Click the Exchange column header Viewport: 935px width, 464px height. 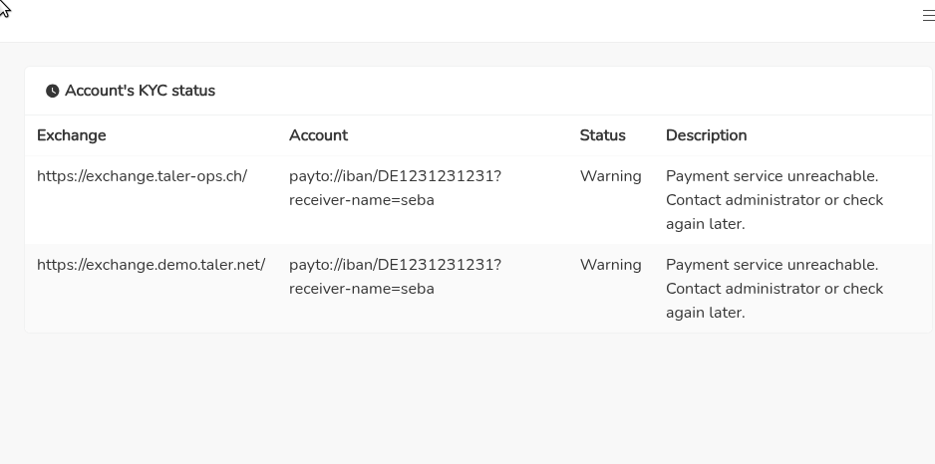coord(72,135)
